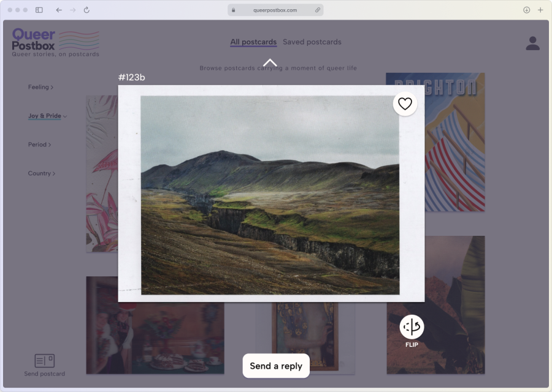552x392 pixels.
Task: Switch to Saved postcards tab
Action: 312,42
